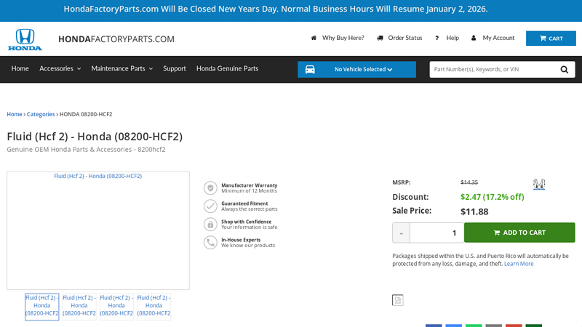Decrease quantity with the minus button

click(401, 233)
